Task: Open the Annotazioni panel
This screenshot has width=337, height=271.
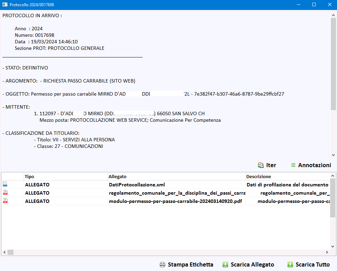Action: (x=314, y=165)
